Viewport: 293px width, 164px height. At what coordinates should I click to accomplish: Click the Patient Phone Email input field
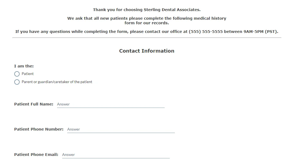coord(113,155)
